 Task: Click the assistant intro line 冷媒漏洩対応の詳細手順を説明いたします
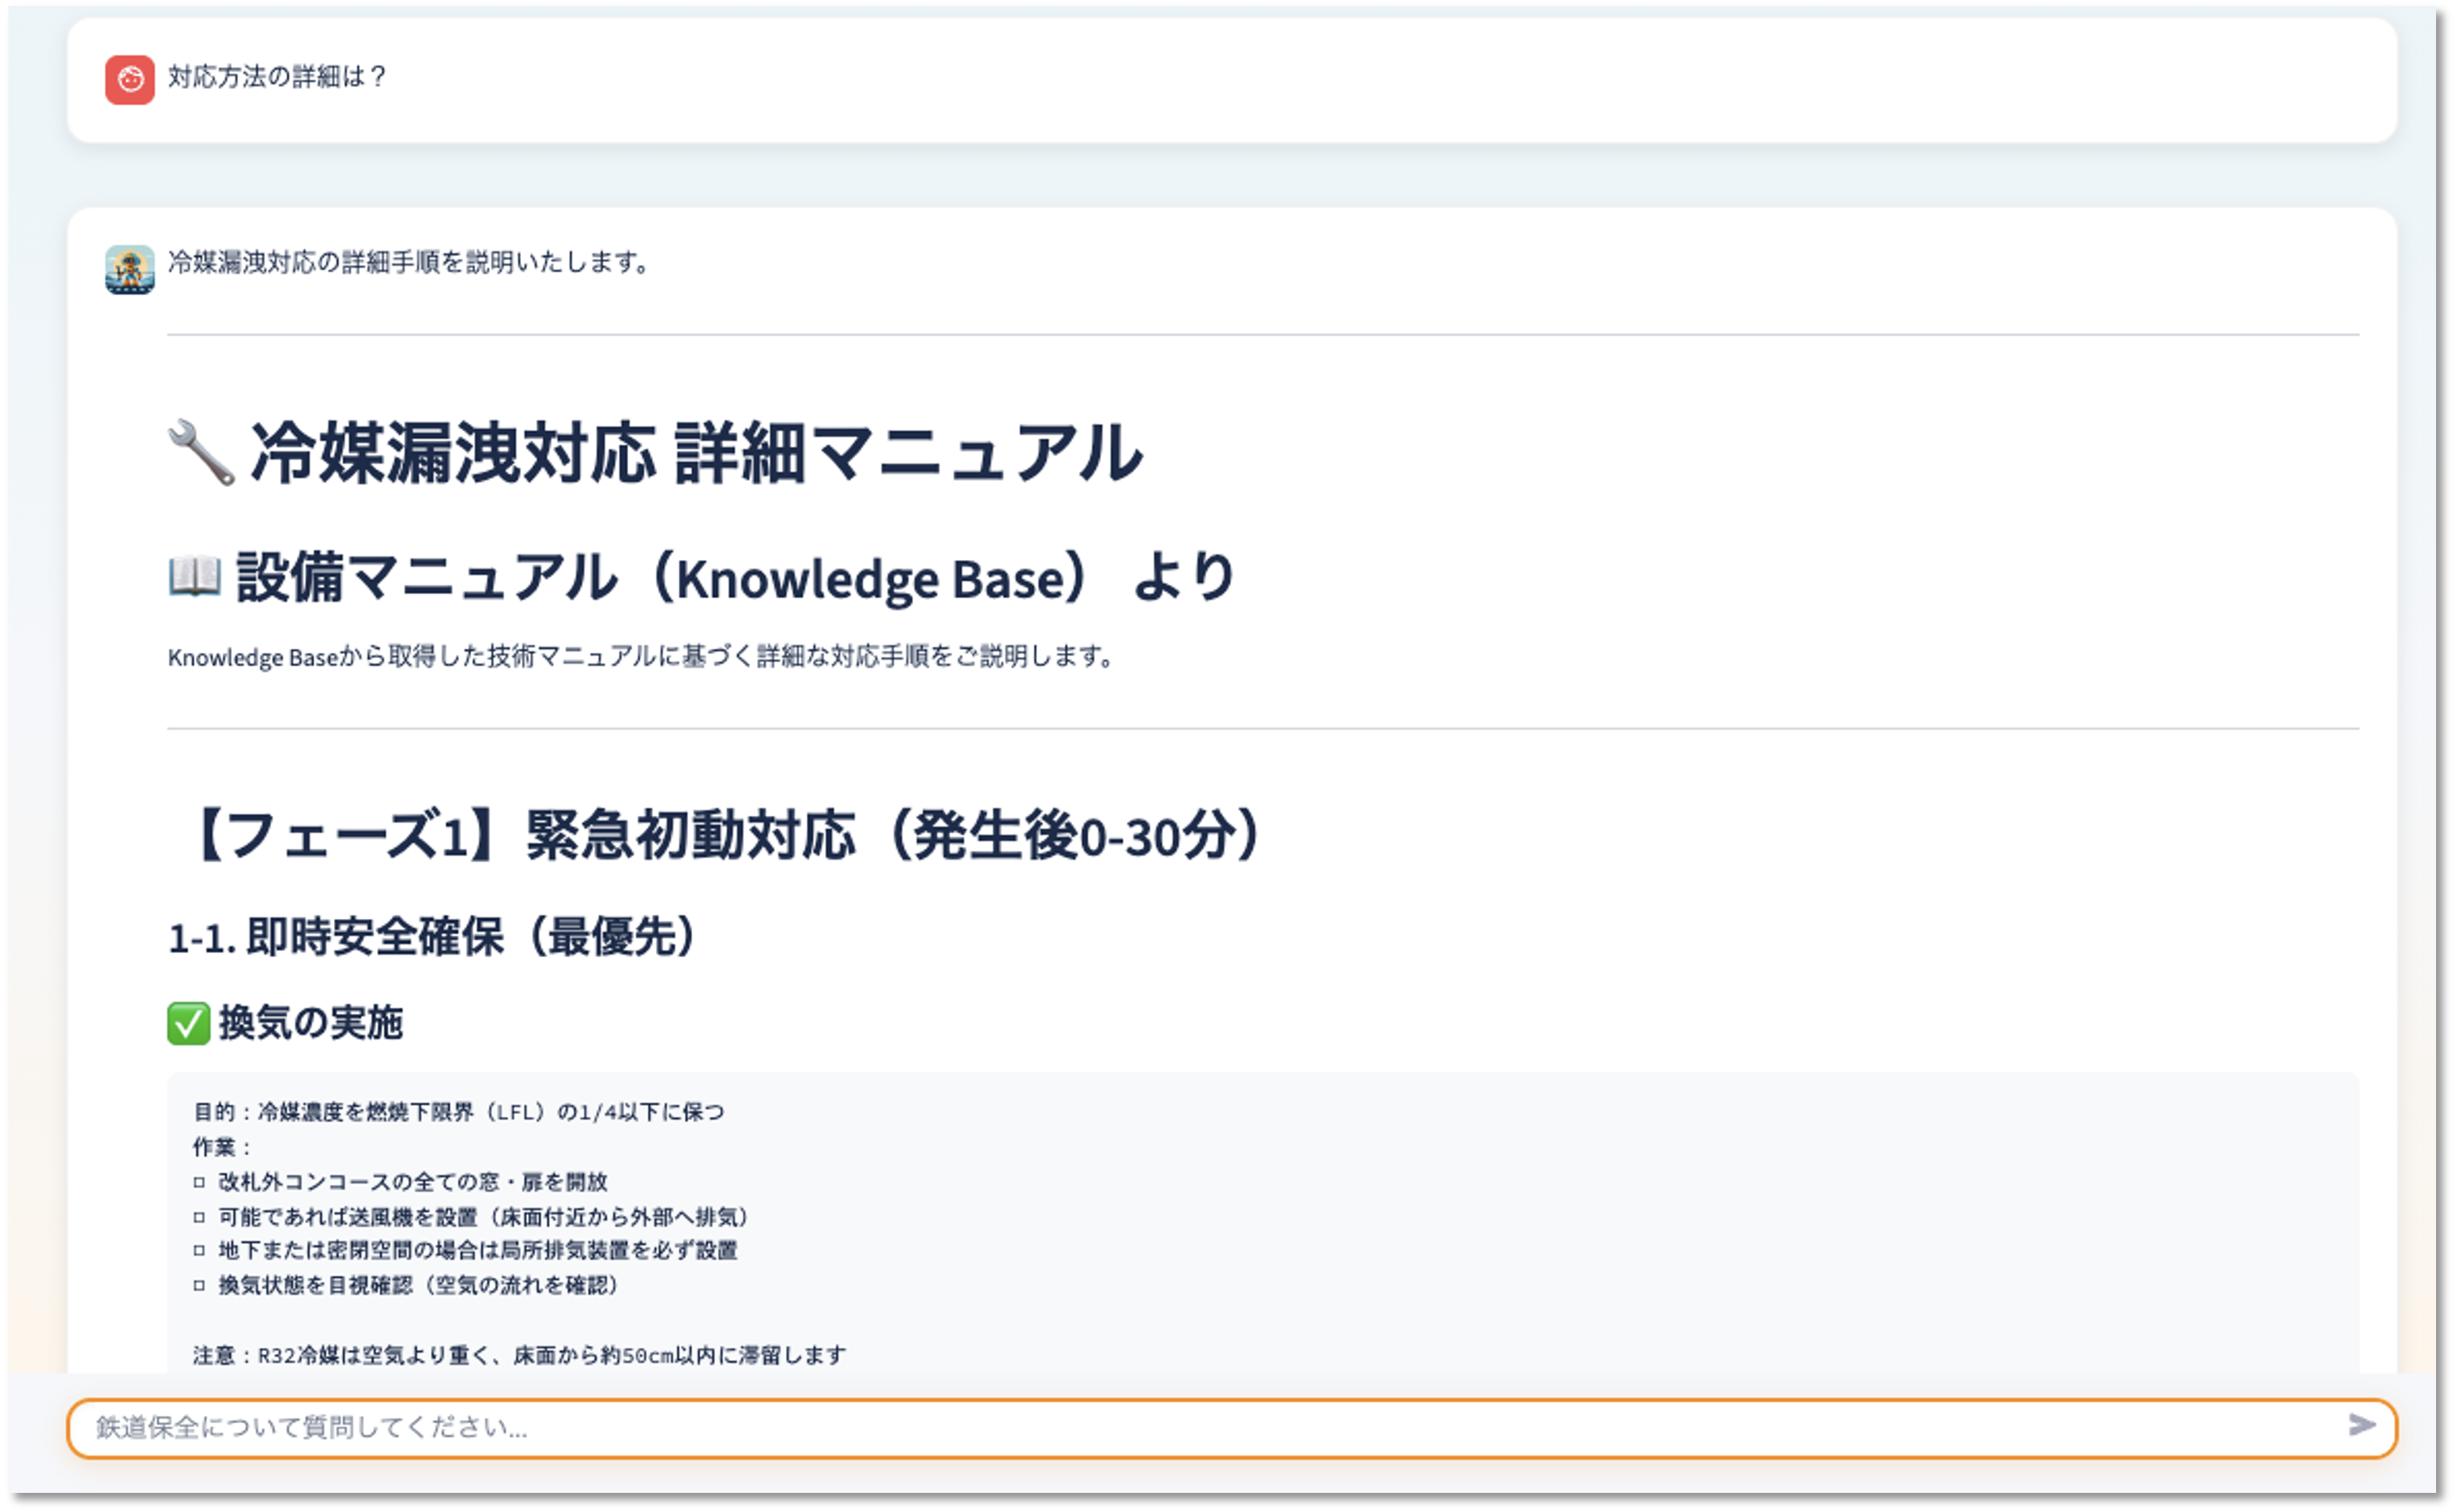pos(408,262)
